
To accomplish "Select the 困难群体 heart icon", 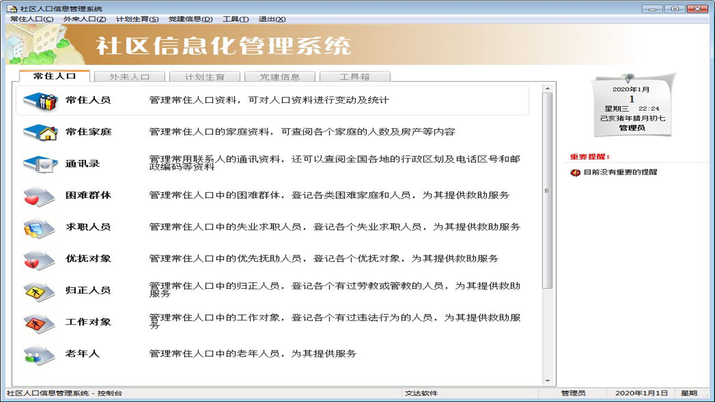I will (38, 195).
